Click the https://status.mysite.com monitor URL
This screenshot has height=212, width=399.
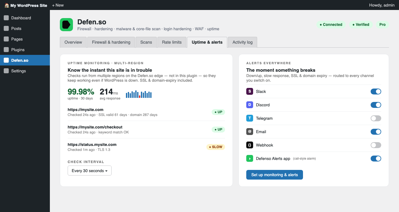point(92,145)
